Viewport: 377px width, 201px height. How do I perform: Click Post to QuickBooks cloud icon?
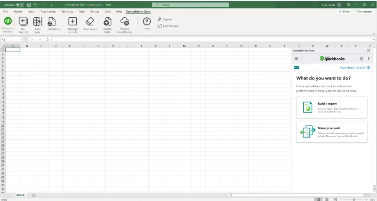tap(124, 21)
